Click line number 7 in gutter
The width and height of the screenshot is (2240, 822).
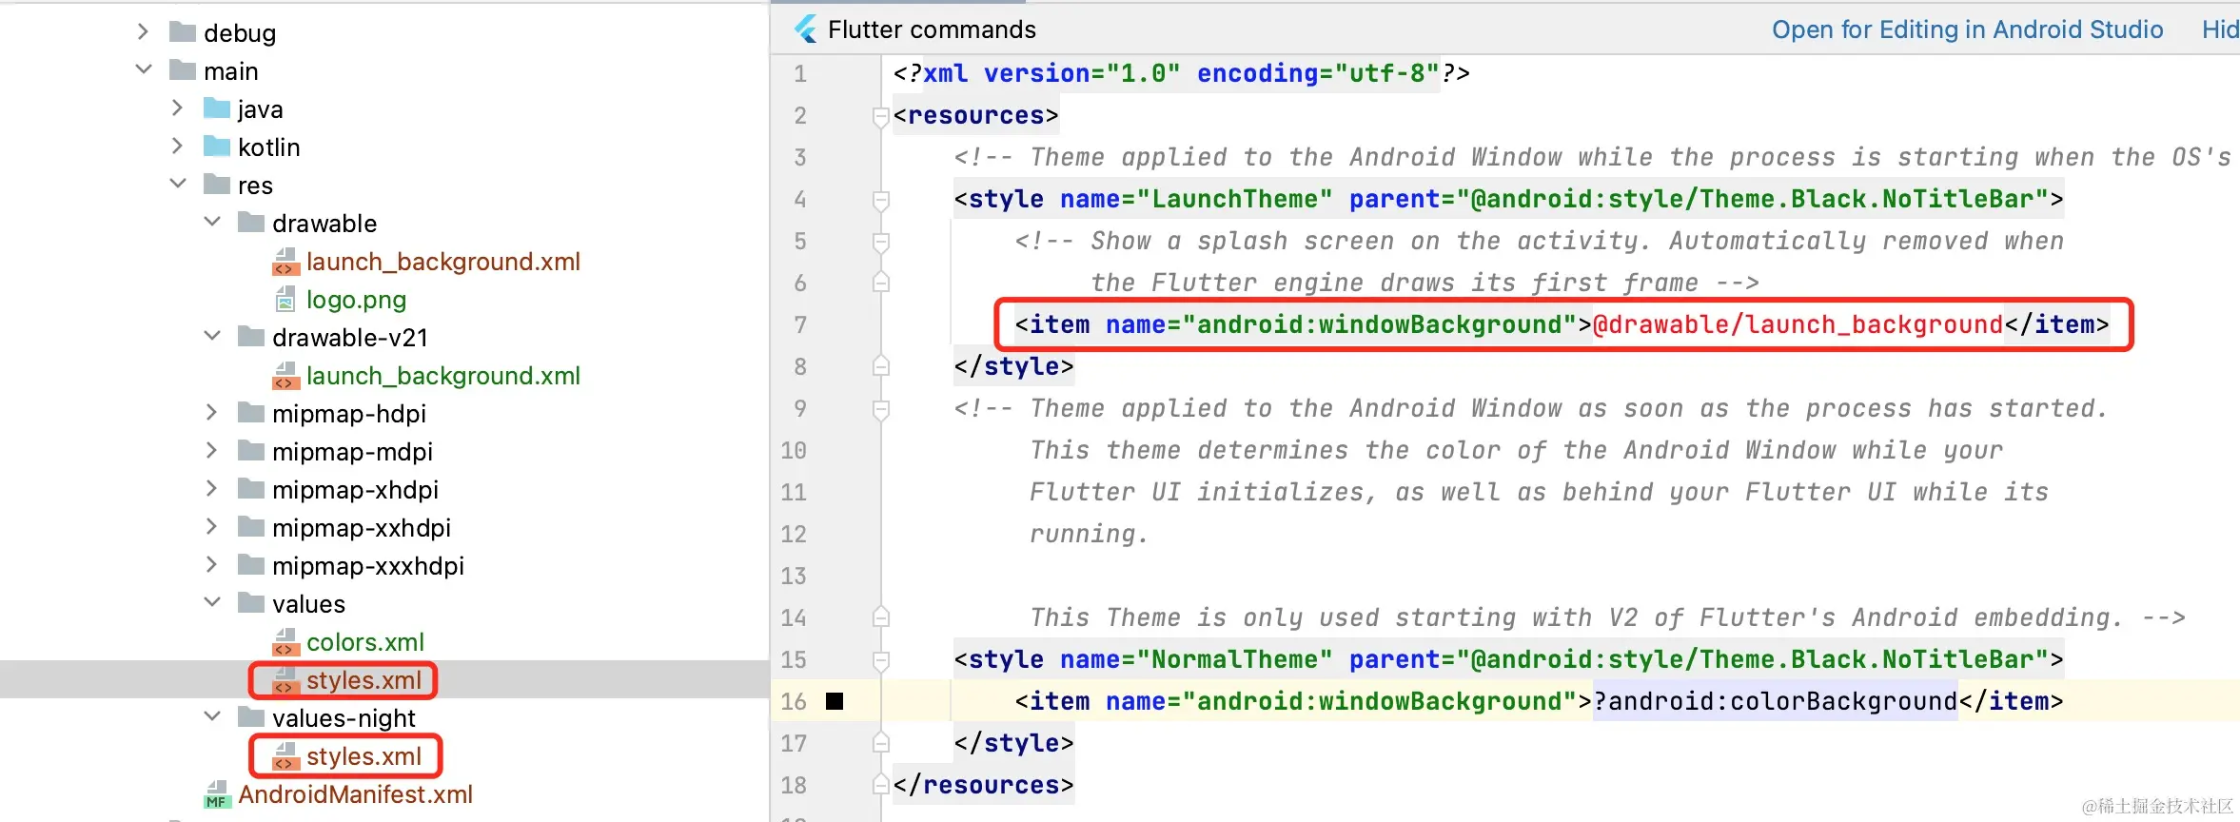pyautogui.click(x=800, y=324)
